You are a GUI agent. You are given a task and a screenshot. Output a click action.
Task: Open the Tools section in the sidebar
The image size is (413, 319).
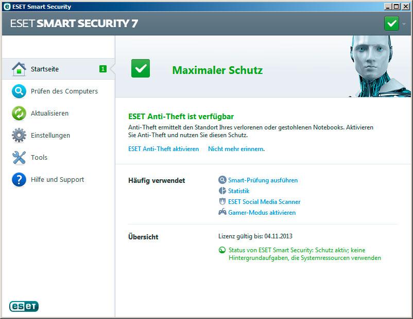click(x=40, y=157)
